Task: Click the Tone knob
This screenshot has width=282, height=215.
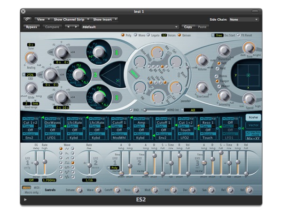Action: [249, 48]
